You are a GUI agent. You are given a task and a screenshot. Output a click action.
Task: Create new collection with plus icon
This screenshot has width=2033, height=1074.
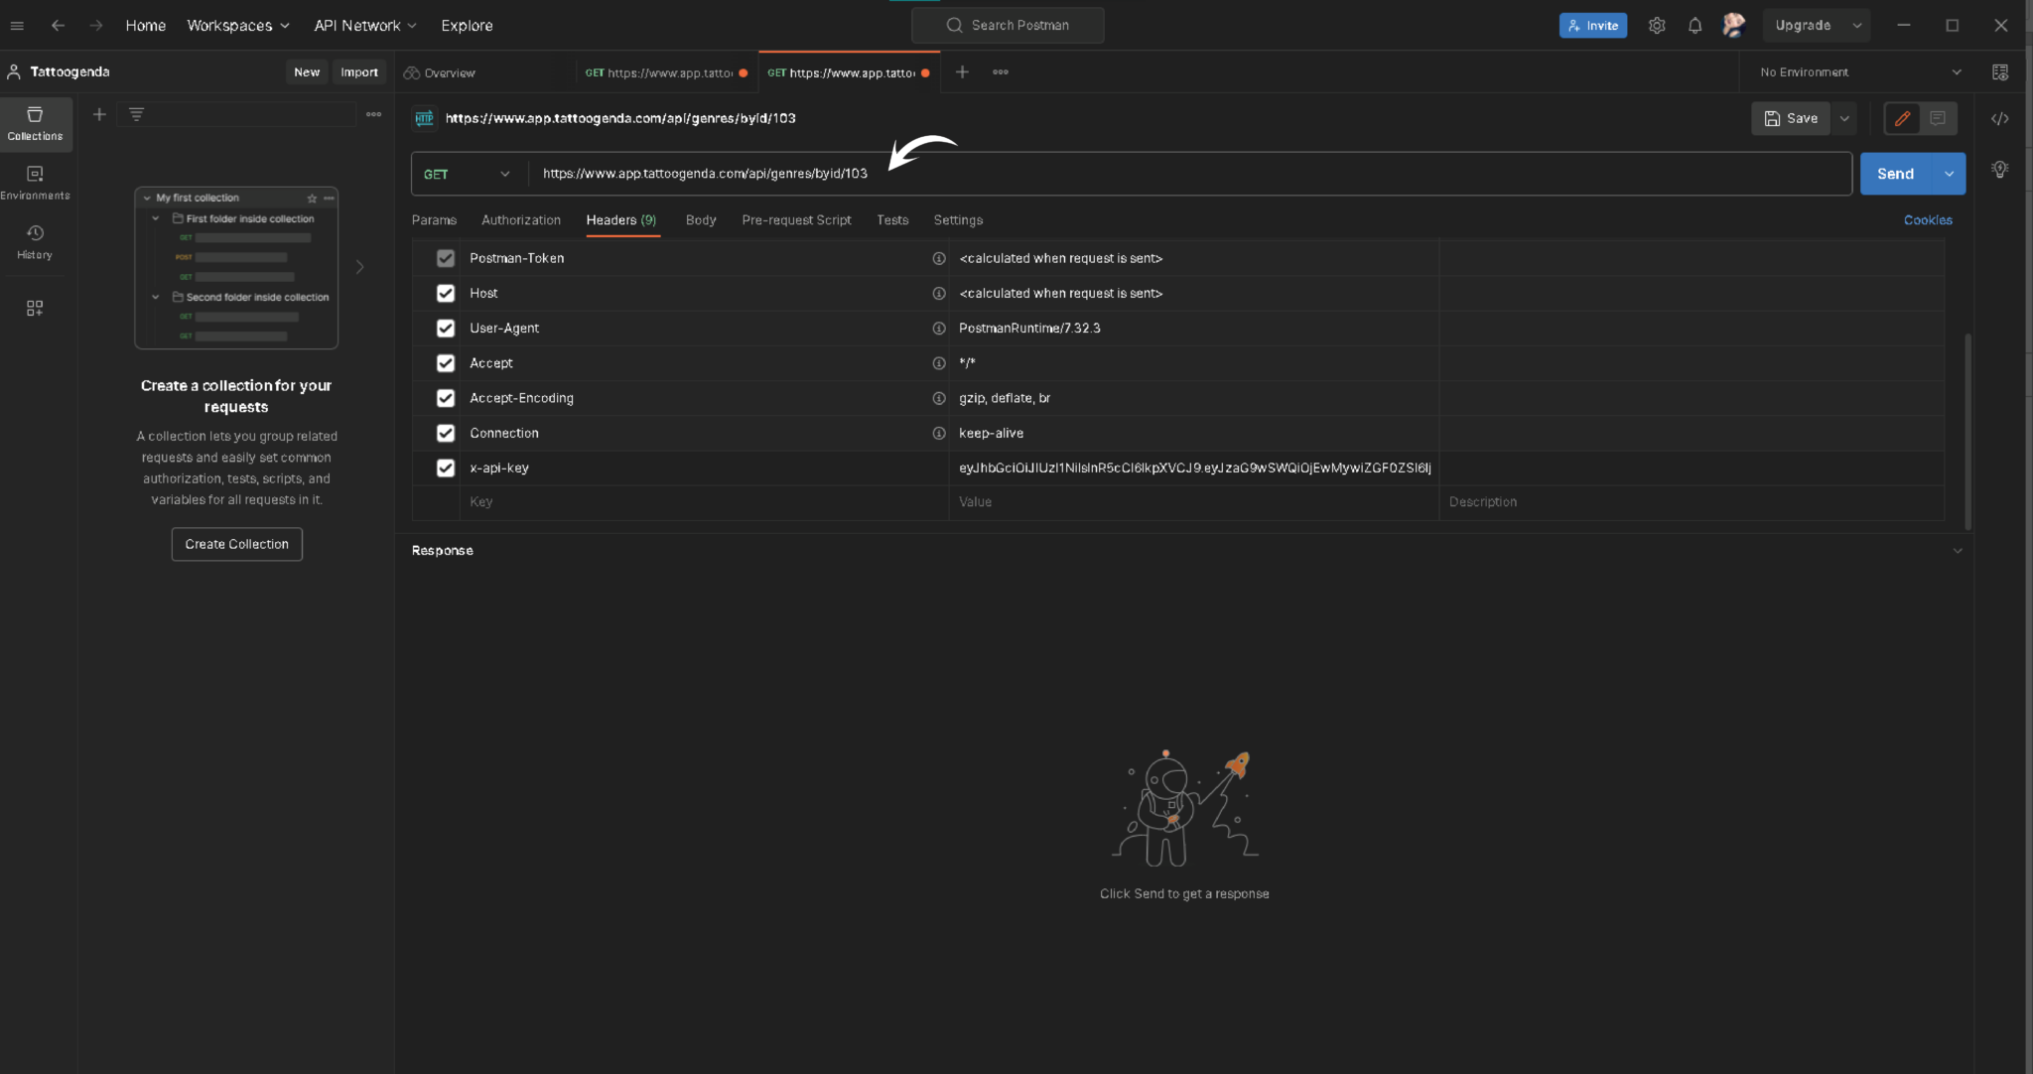point(99,115)
